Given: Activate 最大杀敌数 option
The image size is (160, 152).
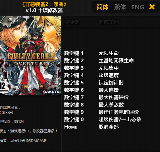Looking at the screenshot, I should pos(111,105).
